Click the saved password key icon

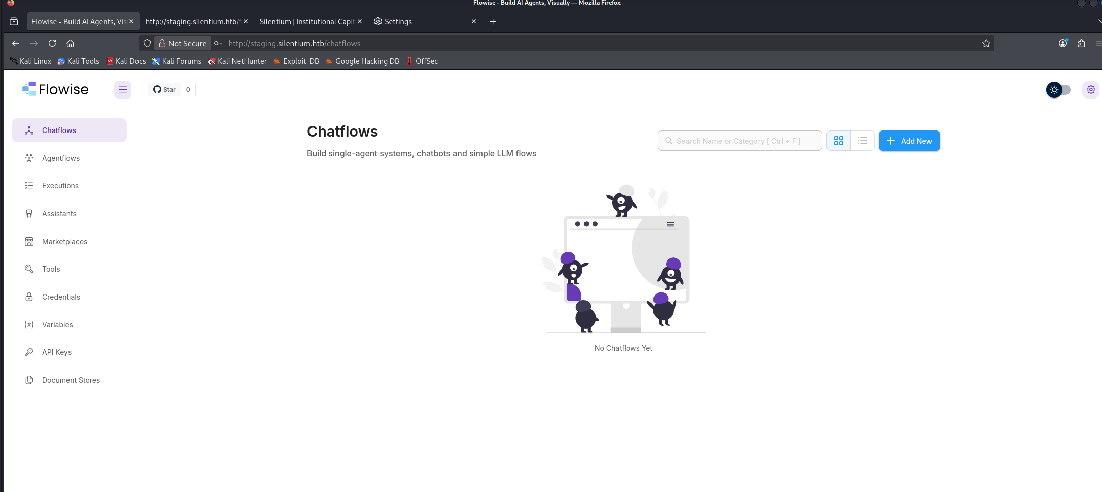point(218,43)
